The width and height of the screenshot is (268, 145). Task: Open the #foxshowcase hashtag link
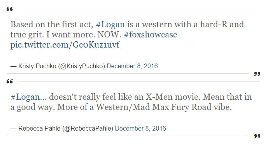(x=151, y=35)
